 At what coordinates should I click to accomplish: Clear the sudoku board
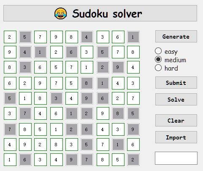pos(176,121)
